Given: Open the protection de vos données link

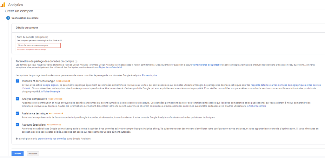Looking at the screenshot, I should (x=52, y=139).
